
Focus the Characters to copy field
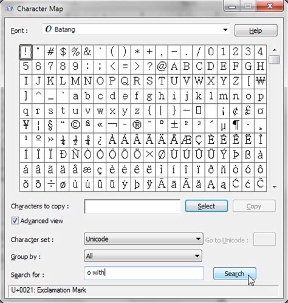point(132,206)
